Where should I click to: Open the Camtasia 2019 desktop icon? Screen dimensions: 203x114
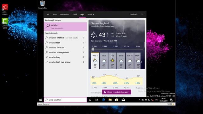click(x=5, y=23)
